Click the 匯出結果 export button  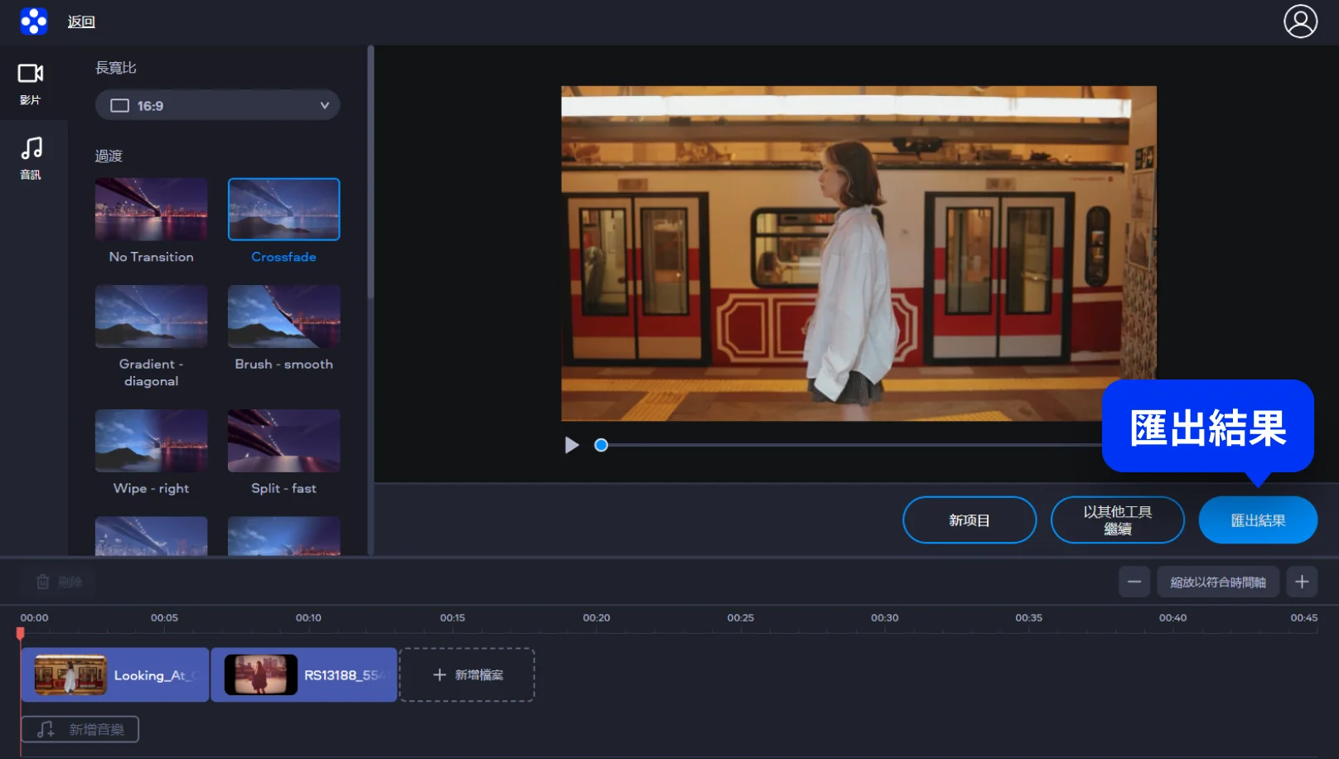(1257, 520)
